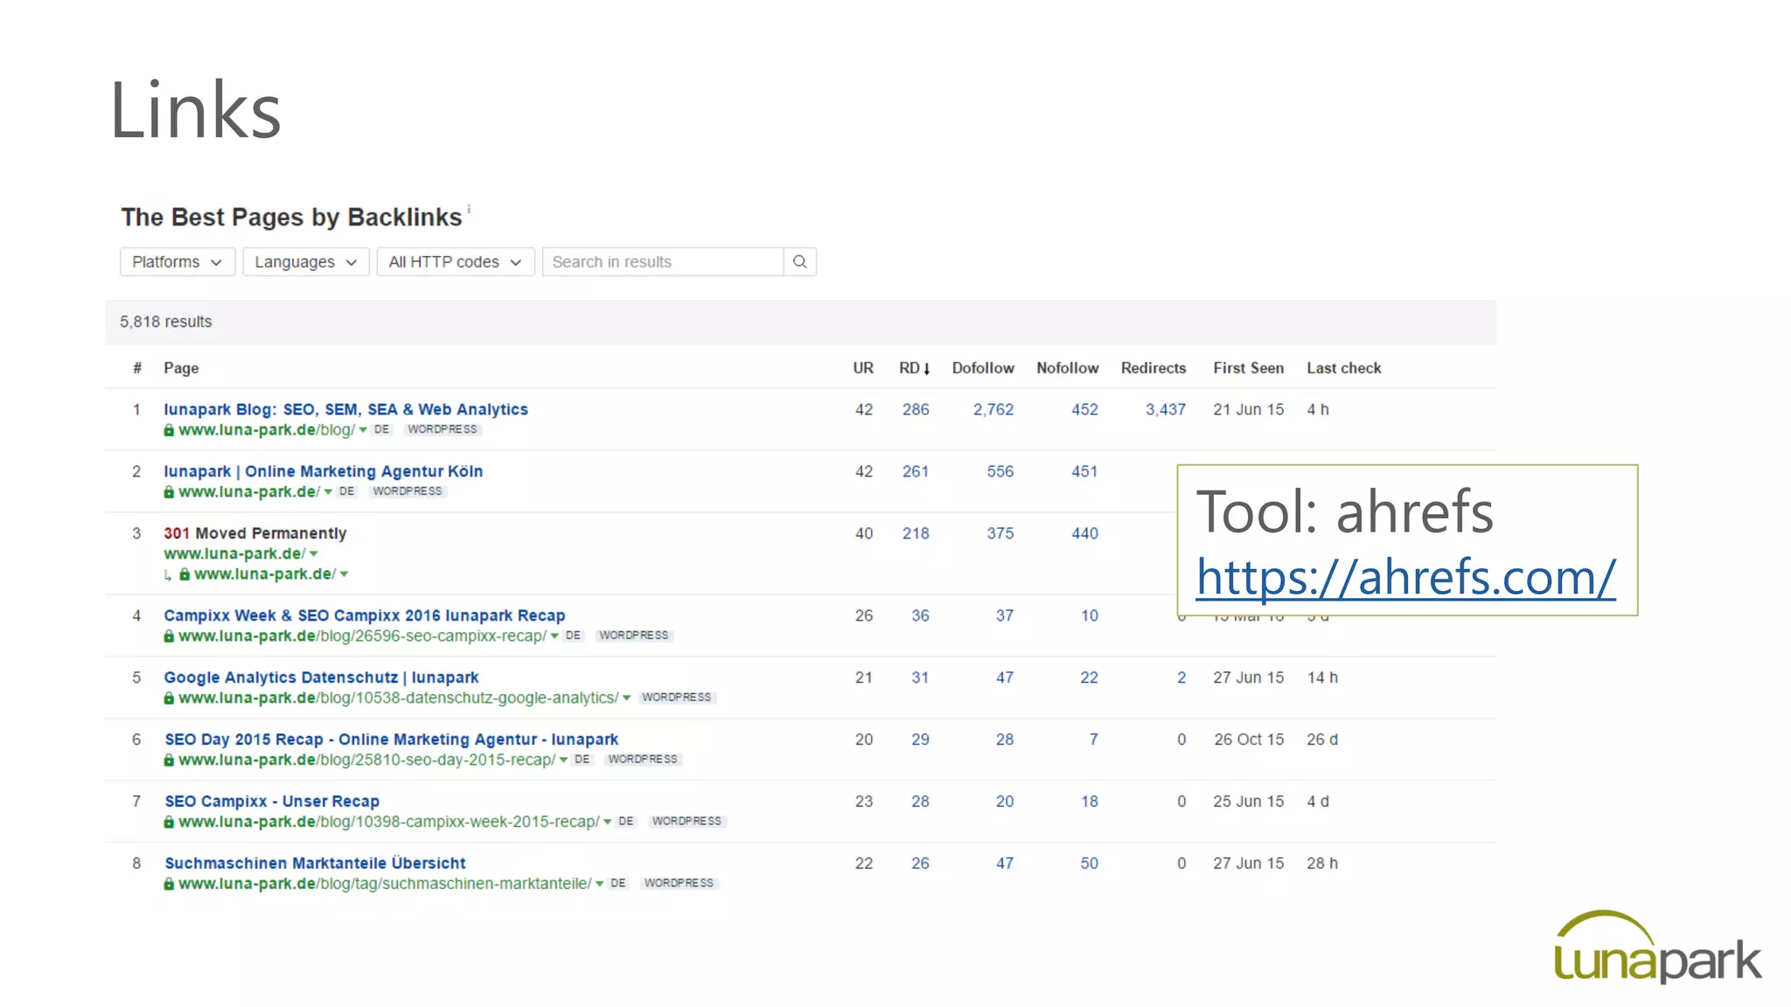Click RD value 286 in row 1
1791x1007 pixels.
(x=916, y=409)
